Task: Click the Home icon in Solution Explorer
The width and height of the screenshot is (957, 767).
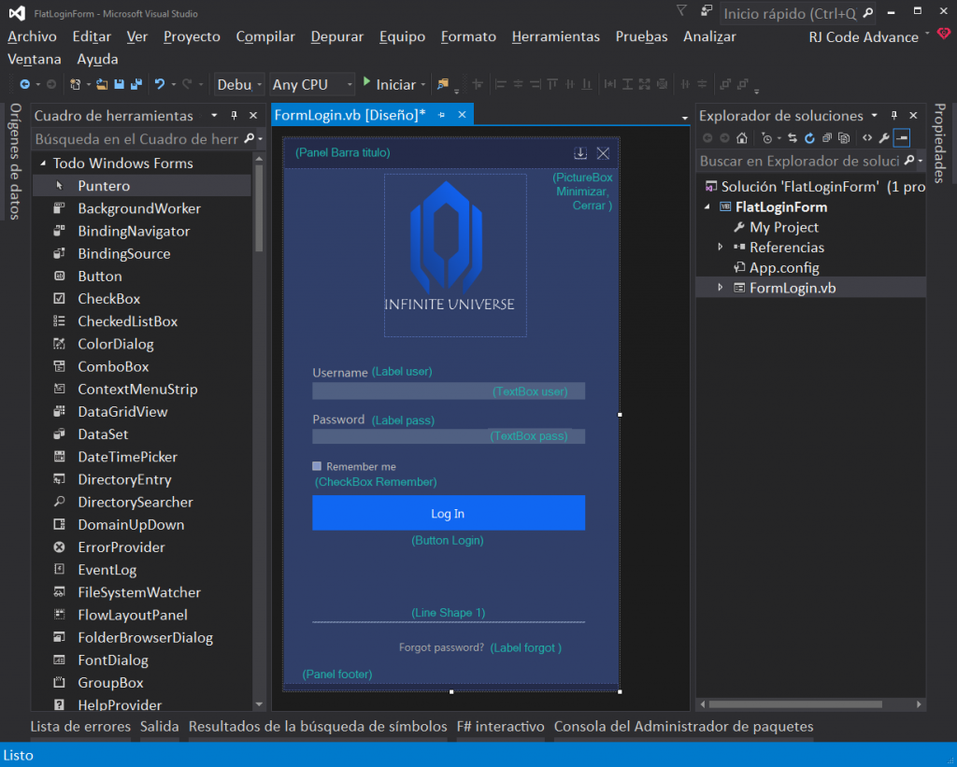Action: [742, 138]
